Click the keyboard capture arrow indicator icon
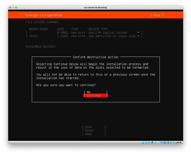This screenshot has width=191, height=154. (174, 142)
